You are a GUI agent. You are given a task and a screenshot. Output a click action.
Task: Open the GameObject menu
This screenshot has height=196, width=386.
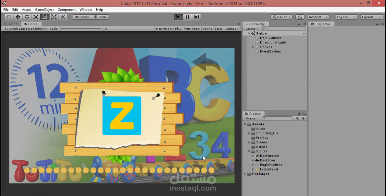[45, 10]
